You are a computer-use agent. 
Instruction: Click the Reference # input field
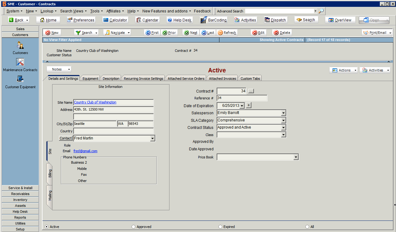pyautogui.click(x=242, y=98)
